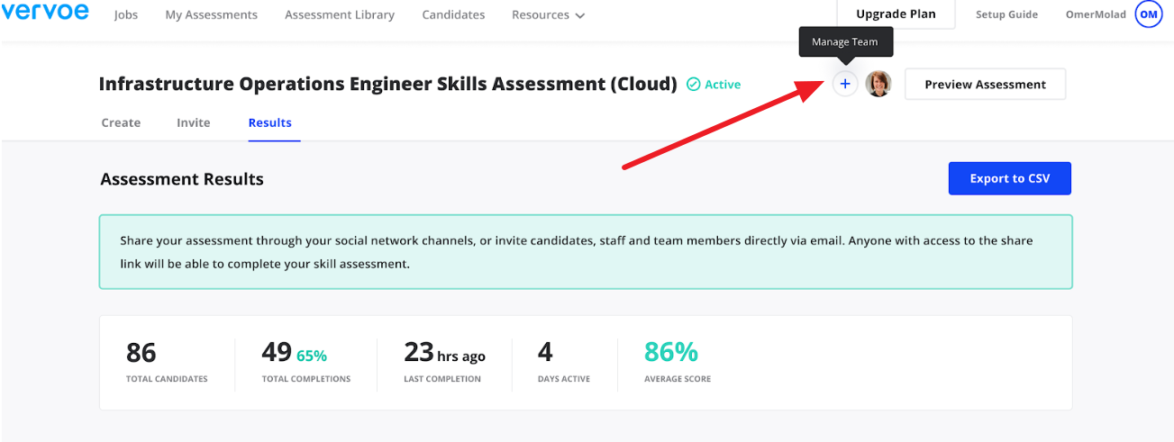Open My Assessments in navigation
The height and width of the screenshot is (442, 1174).
coord(211,15)
